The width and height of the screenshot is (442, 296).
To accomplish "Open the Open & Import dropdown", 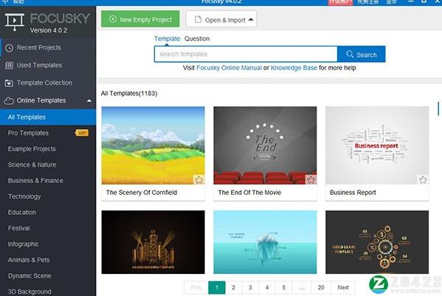I will click(x=221, y=19).
